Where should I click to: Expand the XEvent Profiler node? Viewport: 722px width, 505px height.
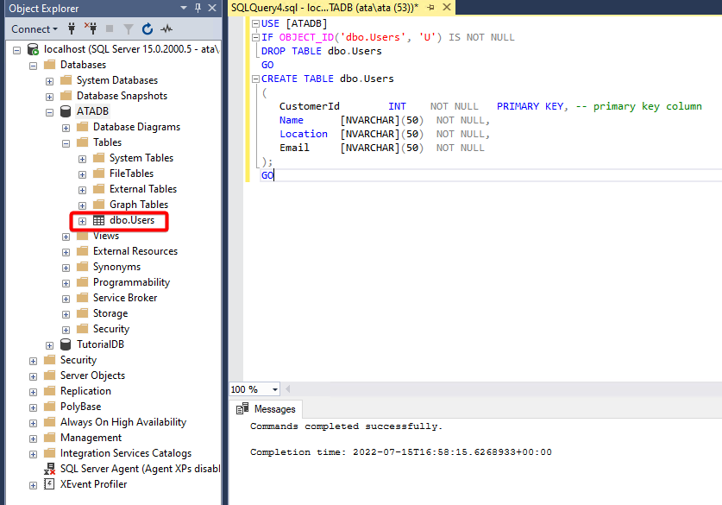coord(33,486)
